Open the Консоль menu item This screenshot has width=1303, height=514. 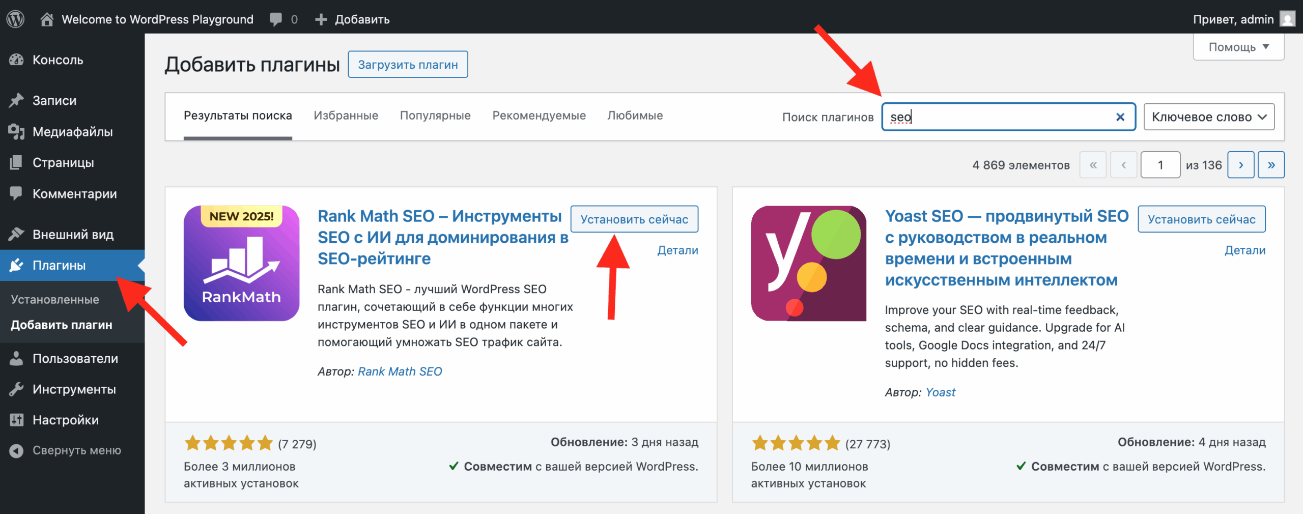72,60
